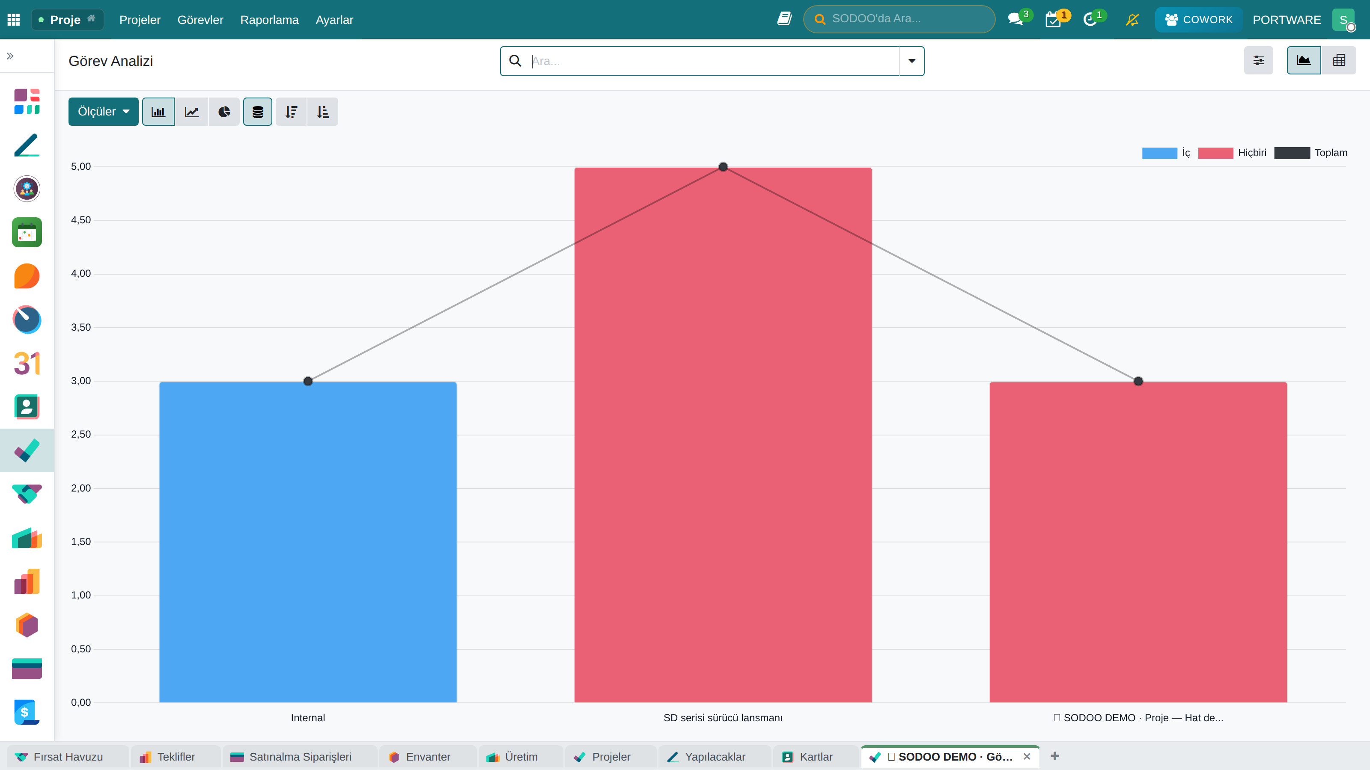The width and height of the screenshot is (1370, 770).
Task: Open the Project checkmark app in sidebar
Action: coord(27,450)
